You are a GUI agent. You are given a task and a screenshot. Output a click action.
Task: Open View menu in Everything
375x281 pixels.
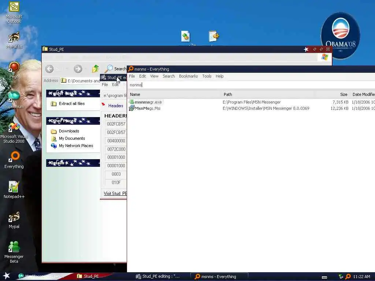[154, 76]
